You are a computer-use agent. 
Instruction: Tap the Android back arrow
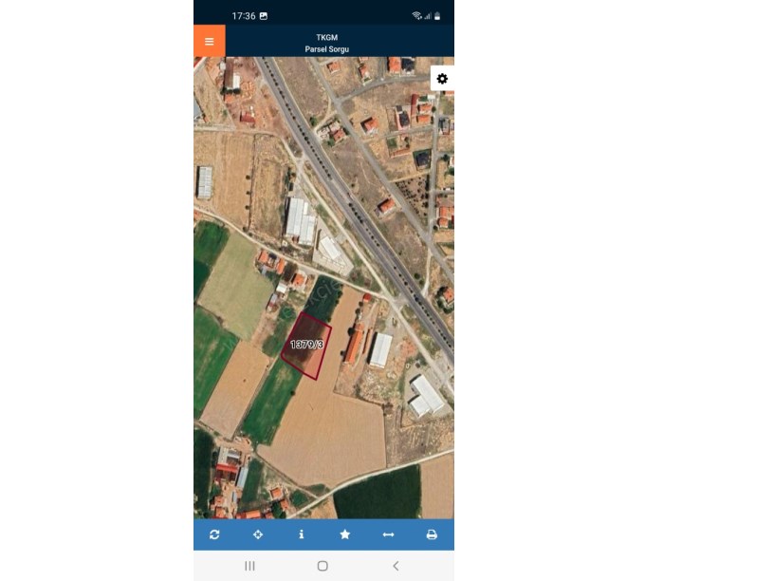396,566
